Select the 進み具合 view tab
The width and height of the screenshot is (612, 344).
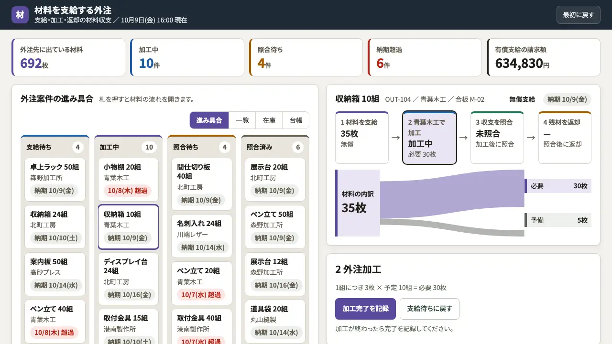(x=209, y=120)
